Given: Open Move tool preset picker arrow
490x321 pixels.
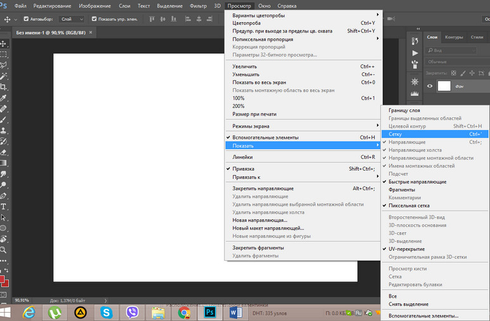Looking at the screenshot, I should tap(16, 20).
